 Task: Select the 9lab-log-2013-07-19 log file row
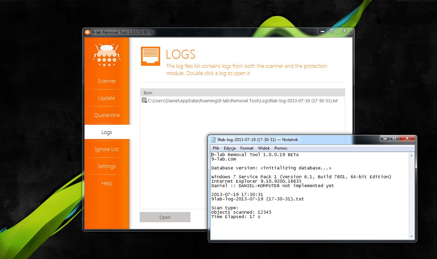pyautogui.click(x=242, y=101)
